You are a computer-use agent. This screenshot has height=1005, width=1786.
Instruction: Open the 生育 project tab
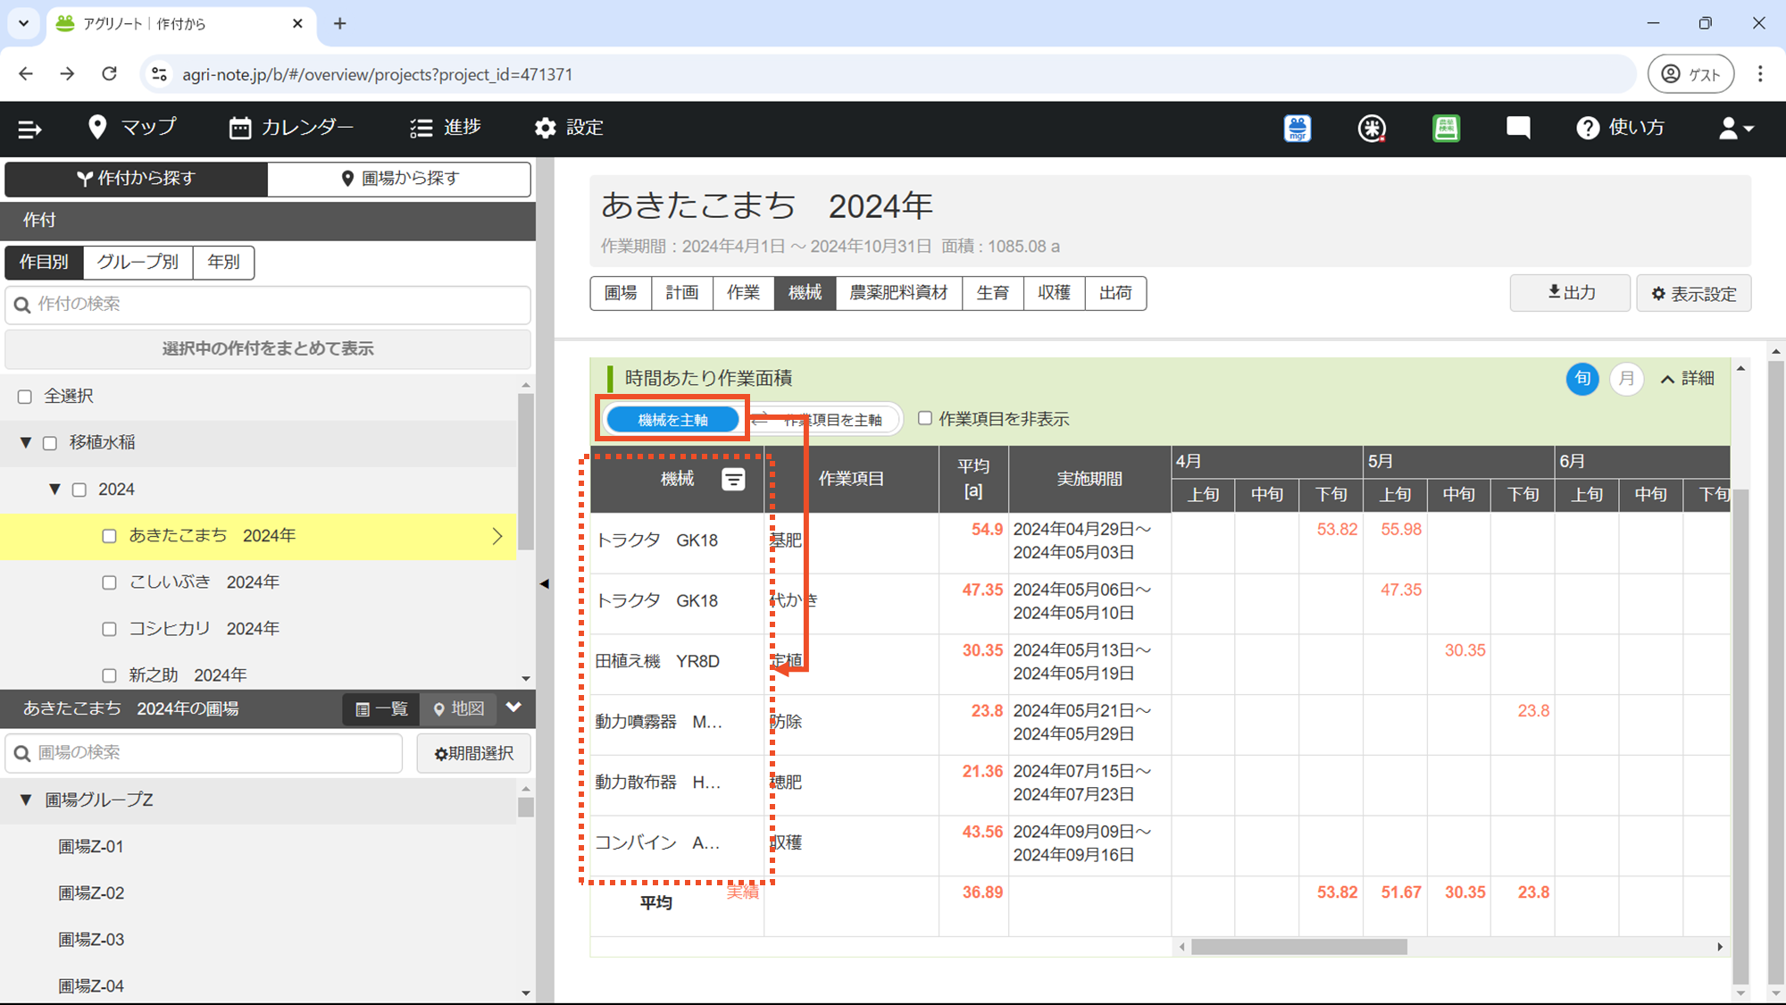tap(993, 293)
